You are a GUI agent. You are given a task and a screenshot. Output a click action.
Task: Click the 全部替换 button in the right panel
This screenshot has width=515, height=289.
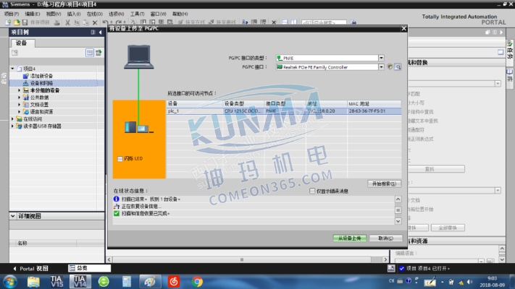point(448,228)
